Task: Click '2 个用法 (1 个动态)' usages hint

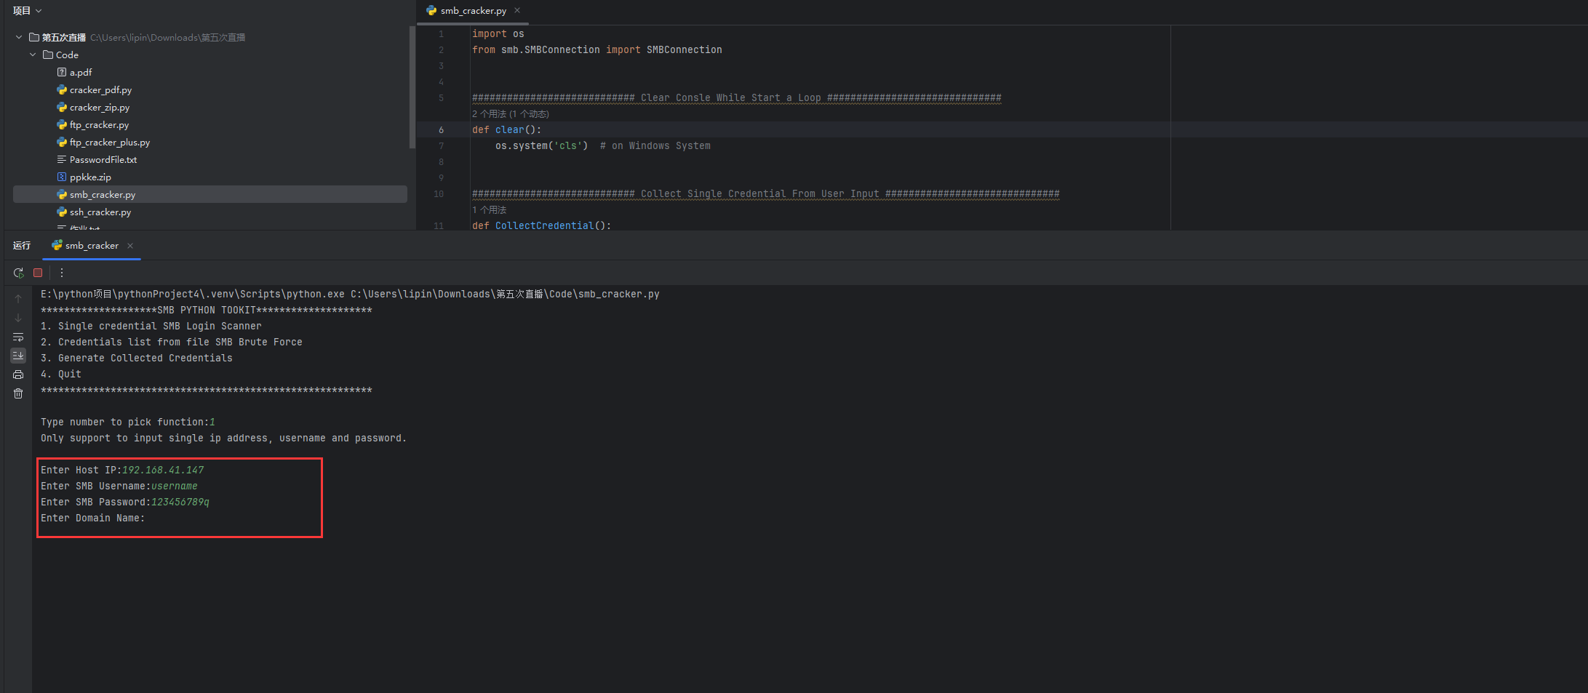Action: [x=511, y=113]
